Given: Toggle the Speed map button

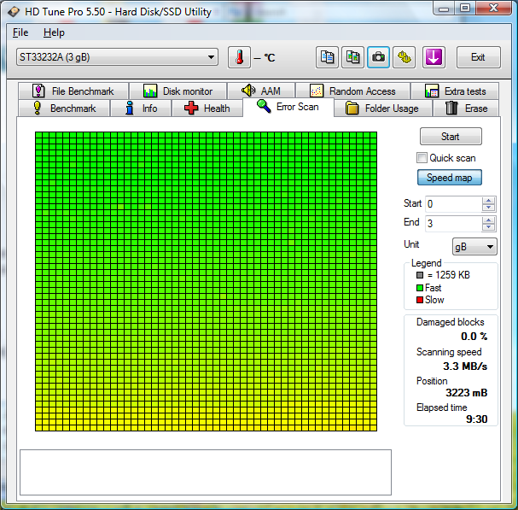Looking at the screenshot, I should coord(449,178).
